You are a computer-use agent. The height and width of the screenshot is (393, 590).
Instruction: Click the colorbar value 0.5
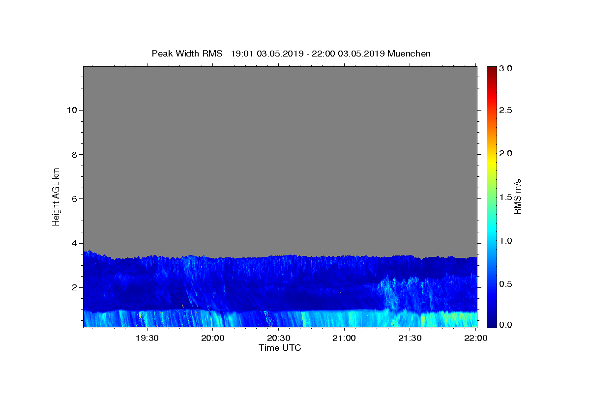point(506,284)
